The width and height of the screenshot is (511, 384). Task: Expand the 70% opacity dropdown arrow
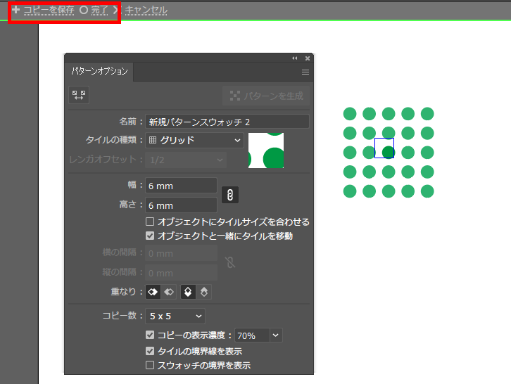click(x=276, y=335)
